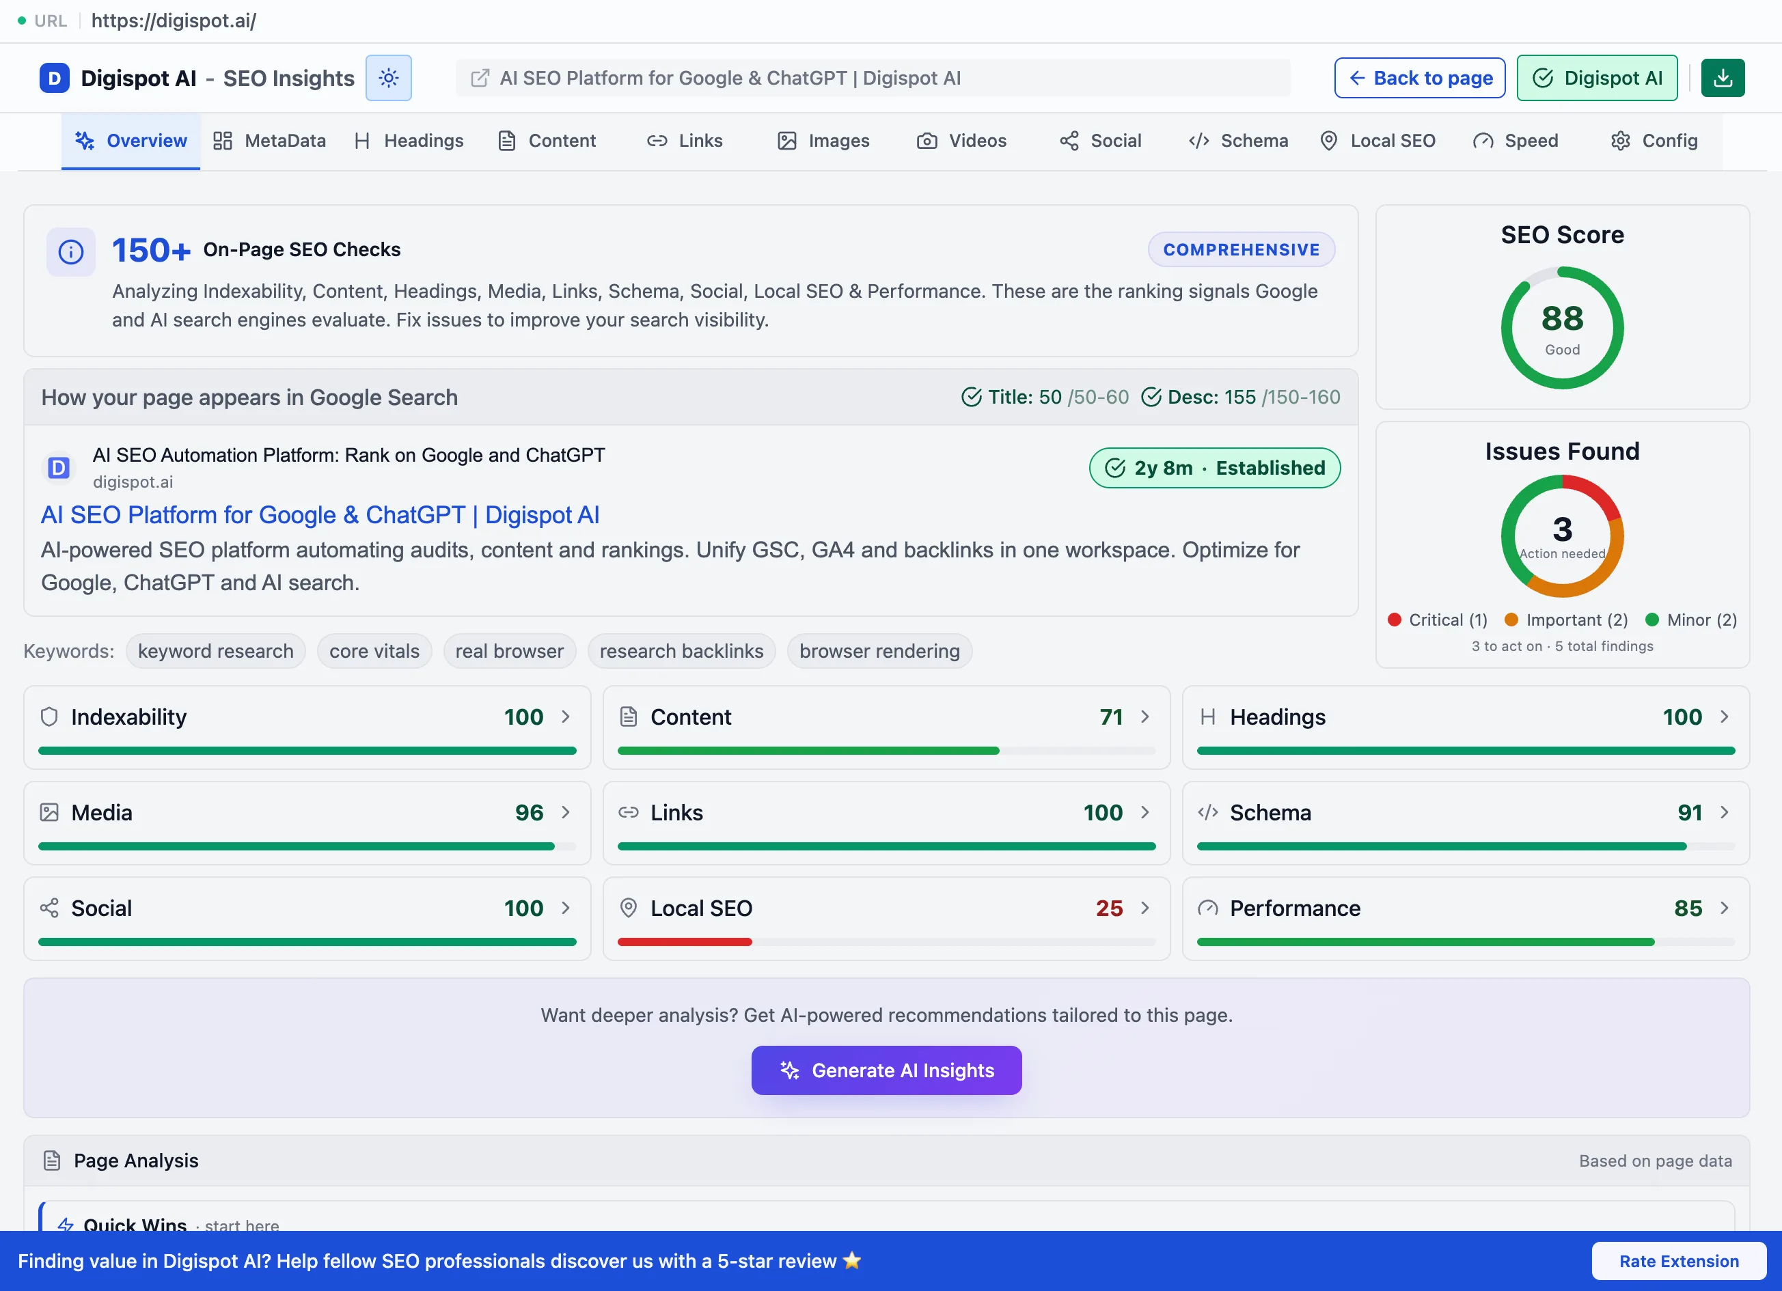Click the page title field in header
The height and width of the screenshot is (1291, 1782).
(x=873, y=78)
